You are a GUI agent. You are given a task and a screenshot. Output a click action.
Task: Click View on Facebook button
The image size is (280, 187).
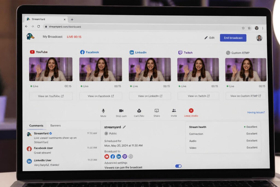101,96
